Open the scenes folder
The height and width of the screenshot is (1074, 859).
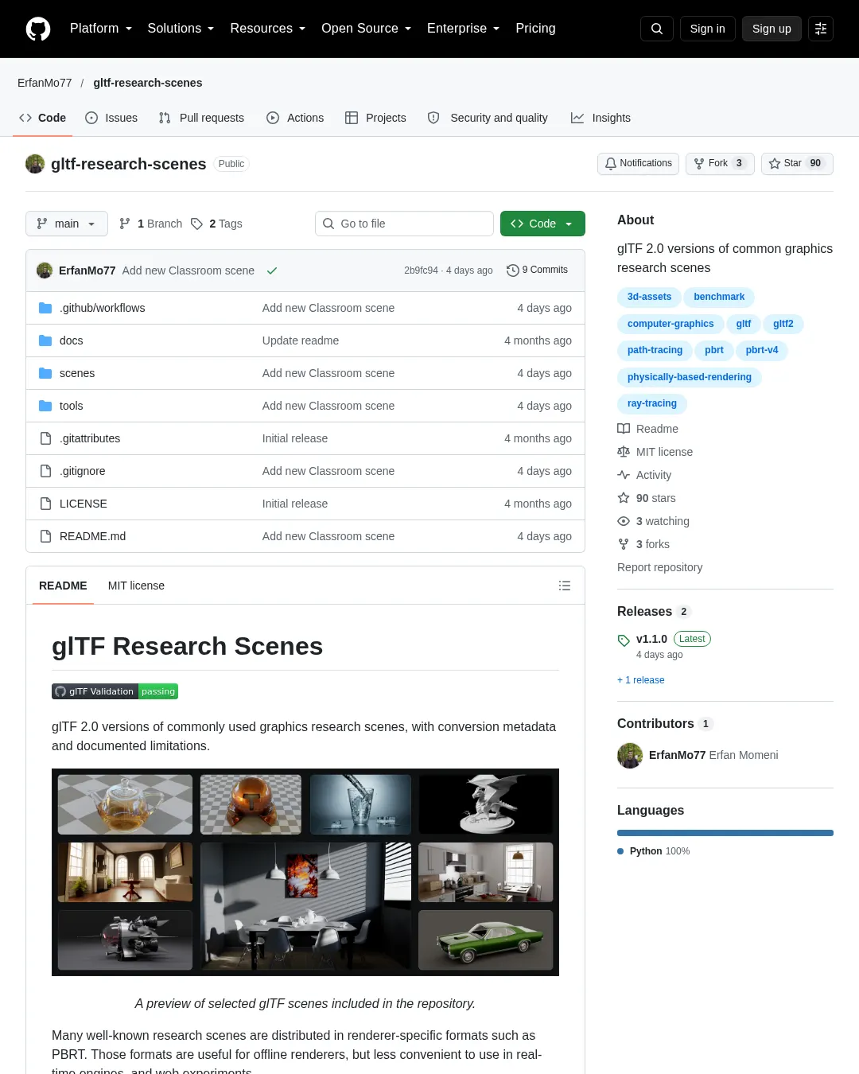[x=77, y=373]
